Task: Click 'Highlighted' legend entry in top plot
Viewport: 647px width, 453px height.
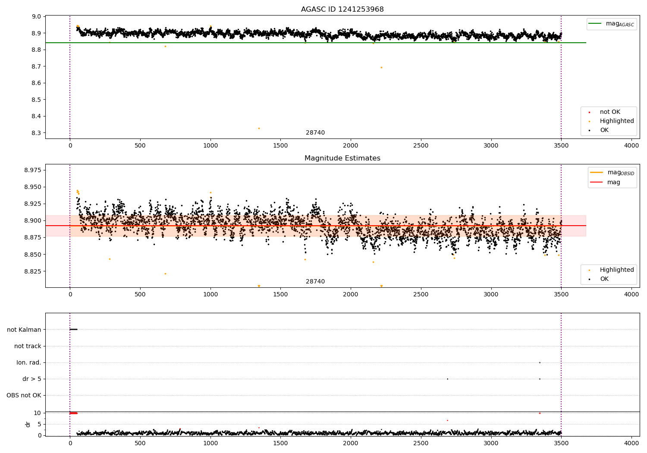Action: pyautogui.click(x=617, y=121)
